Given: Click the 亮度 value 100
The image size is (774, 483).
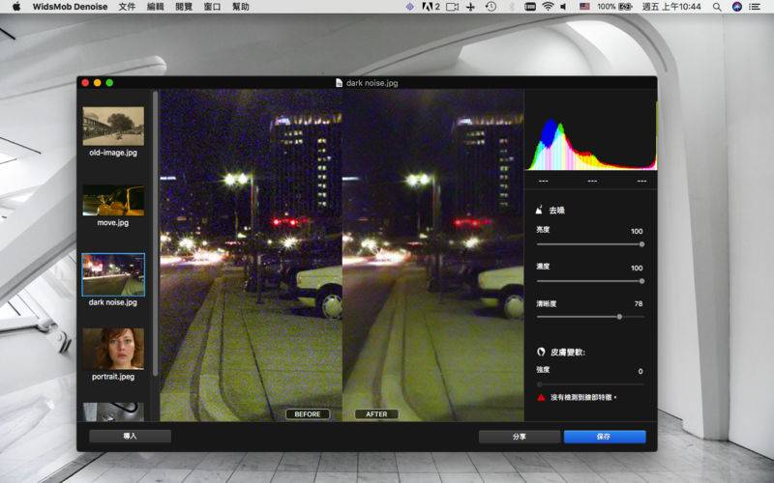Looking at the screenshot, I should pos(637,231).
